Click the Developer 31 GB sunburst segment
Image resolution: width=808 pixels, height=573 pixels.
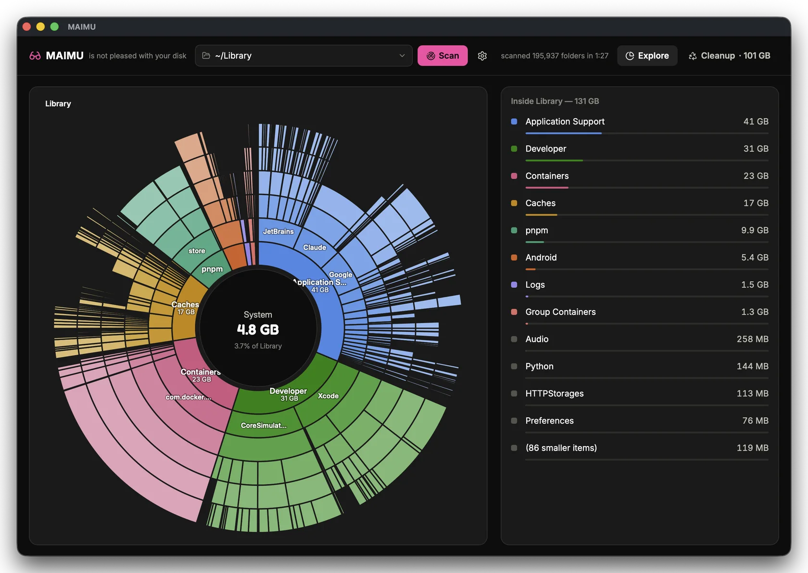pyautogui.click(x=289, y=395)
